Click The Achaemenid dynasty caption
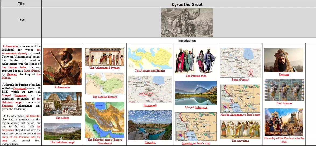Image resolution: width=316 pixels, height=146 pixels. (x=105, y=68)
